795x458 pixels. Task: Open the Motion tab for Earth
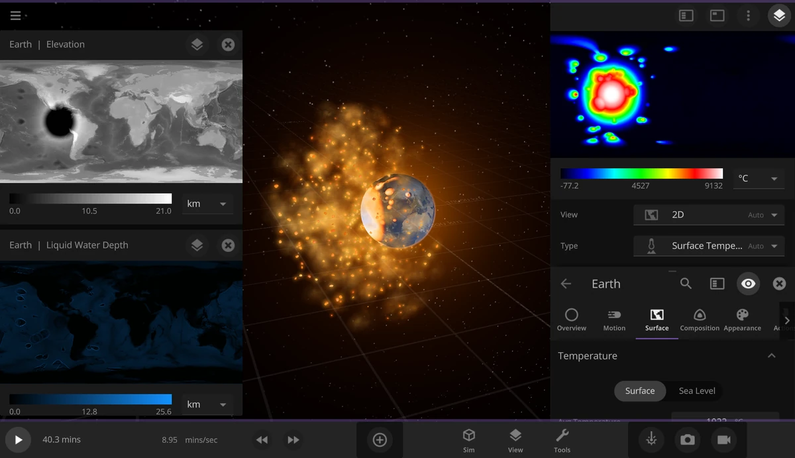(x=614, y=319)
